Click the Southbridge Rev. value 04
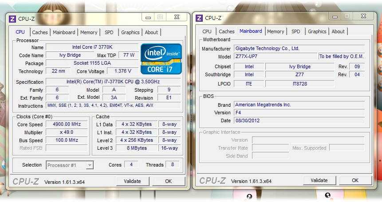The width and height of the screenshot is (382, 202). coord(357,74)
